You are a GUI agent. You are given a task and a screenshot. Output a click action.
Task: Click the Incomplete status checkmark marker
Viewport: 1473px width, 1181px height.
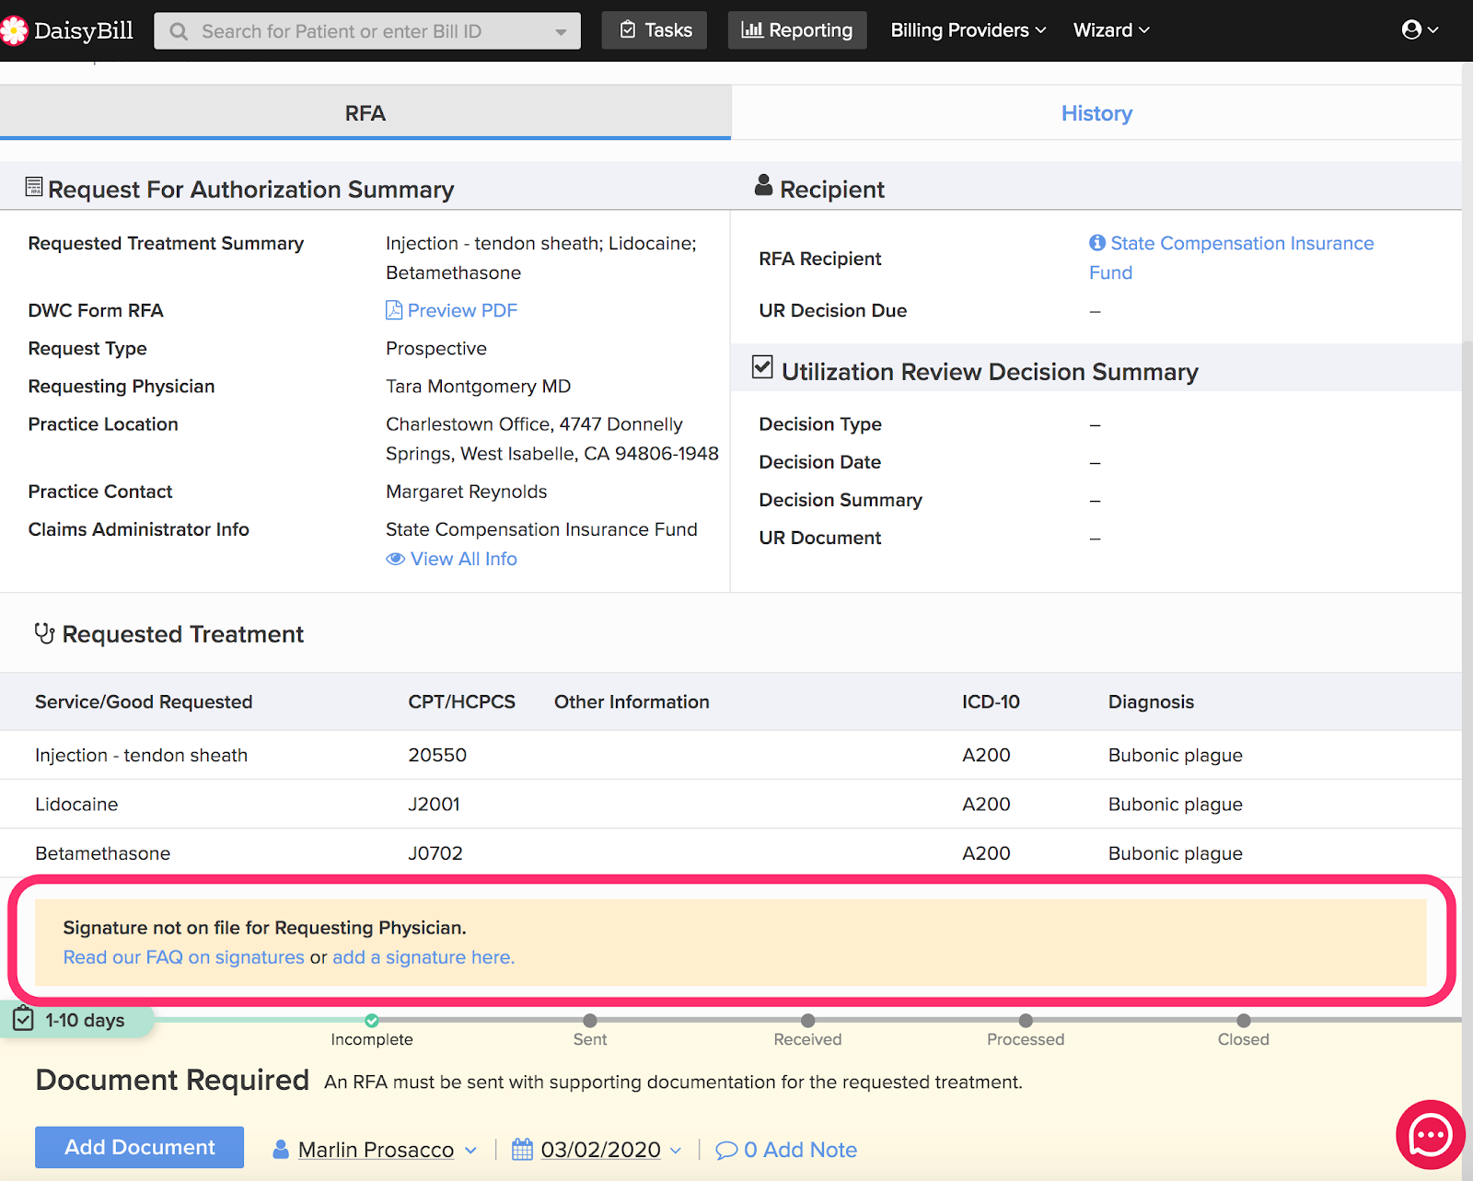(x=372, y=1020)
